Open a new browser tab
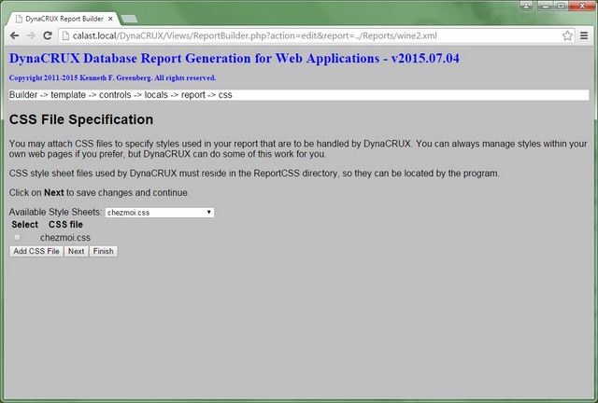Image resolution: width=598 pixels, height=403 pixels. [129, 19]
